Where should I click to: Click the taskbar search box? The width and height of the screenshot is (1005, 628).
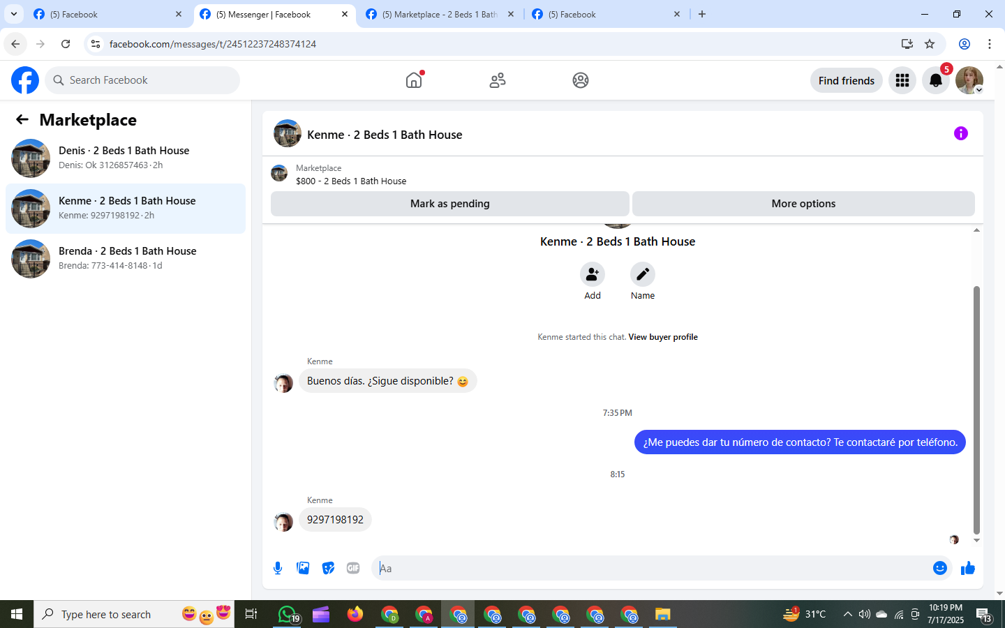[x=134, y=614]
